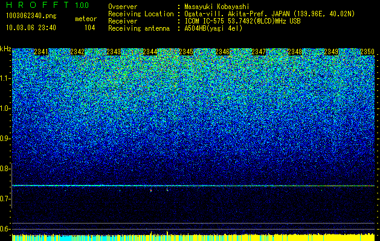Click the time marker 2343
The width and height of the screenshot is (380, 241).
[114, 52]
